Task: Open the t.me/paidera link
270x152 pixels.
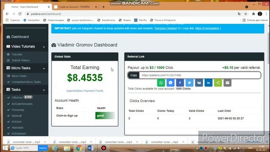Action: point(207,28)
